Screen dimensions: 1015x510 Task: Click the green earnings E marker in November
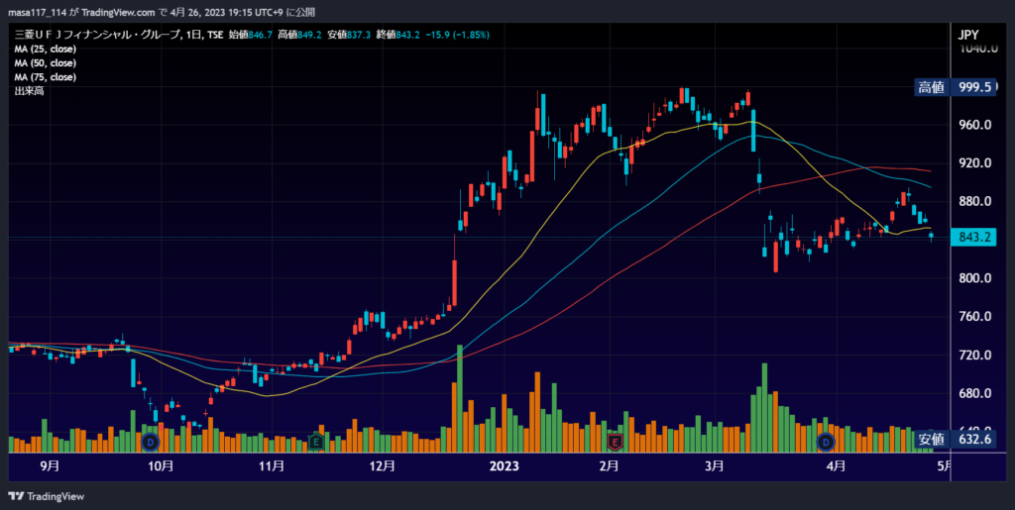(316, 442)
